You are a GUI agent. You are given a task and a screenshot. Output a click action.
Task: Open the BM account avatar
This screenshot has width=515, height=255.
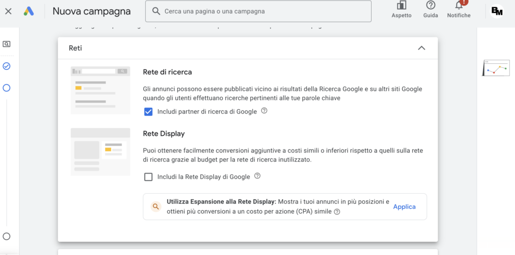[x=497, y=11]
